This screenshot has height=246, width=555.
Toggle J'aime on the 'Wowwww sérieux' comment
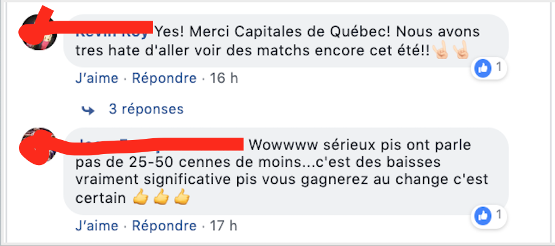click(x=96, y=226)
